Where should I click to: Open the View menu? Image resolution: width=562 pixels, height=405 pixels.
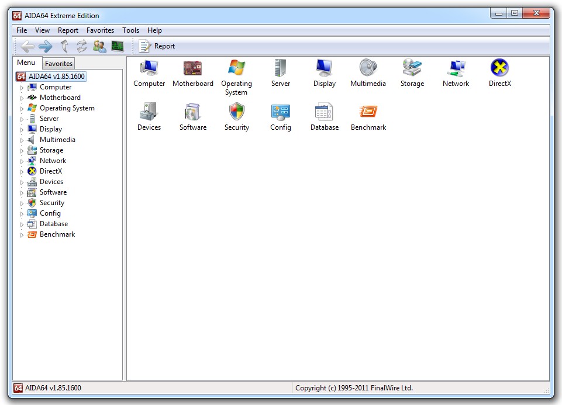tap(42, 30)
